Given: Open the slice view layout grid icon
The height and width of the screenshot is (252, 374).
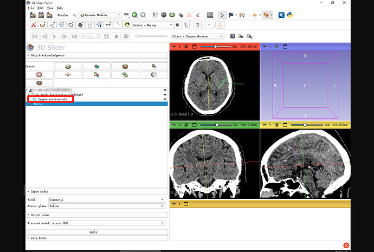Looking at the screenshot, I should click(210, 15).
